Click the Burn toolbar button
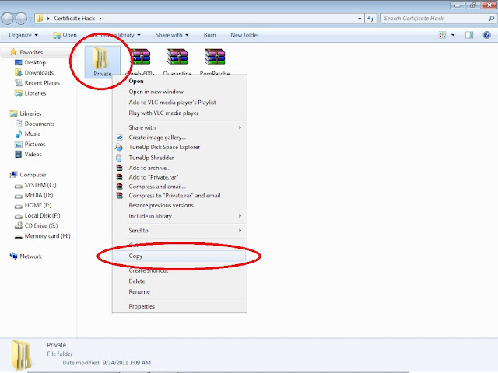This screenshot has height=373, width=498. [x=209, y=35]
